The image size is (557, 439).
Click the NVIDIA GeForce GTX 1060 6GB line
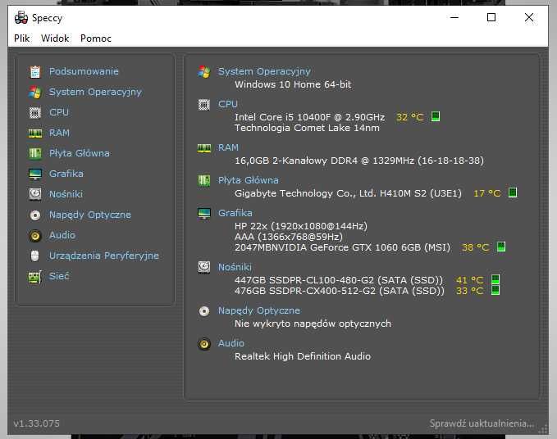point(342,247)
